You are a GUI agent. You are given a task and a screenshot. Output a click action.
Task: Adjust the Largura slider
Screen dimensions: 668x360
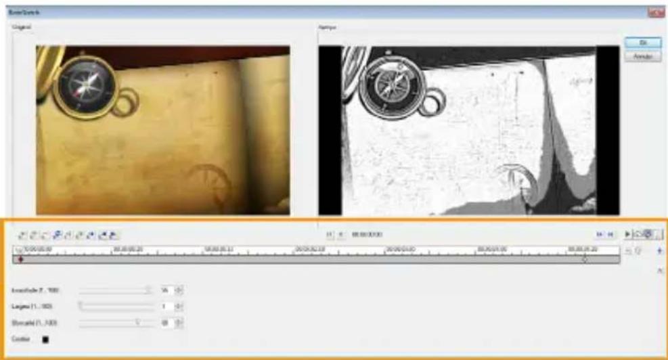point(116,307)
